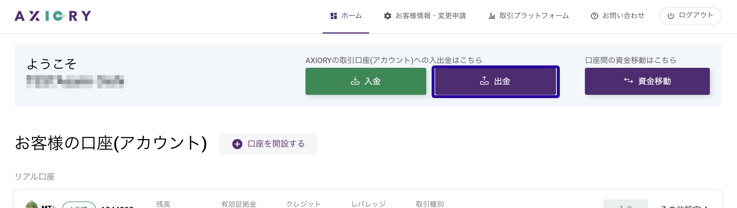Click the AXIORY logo

53,16
